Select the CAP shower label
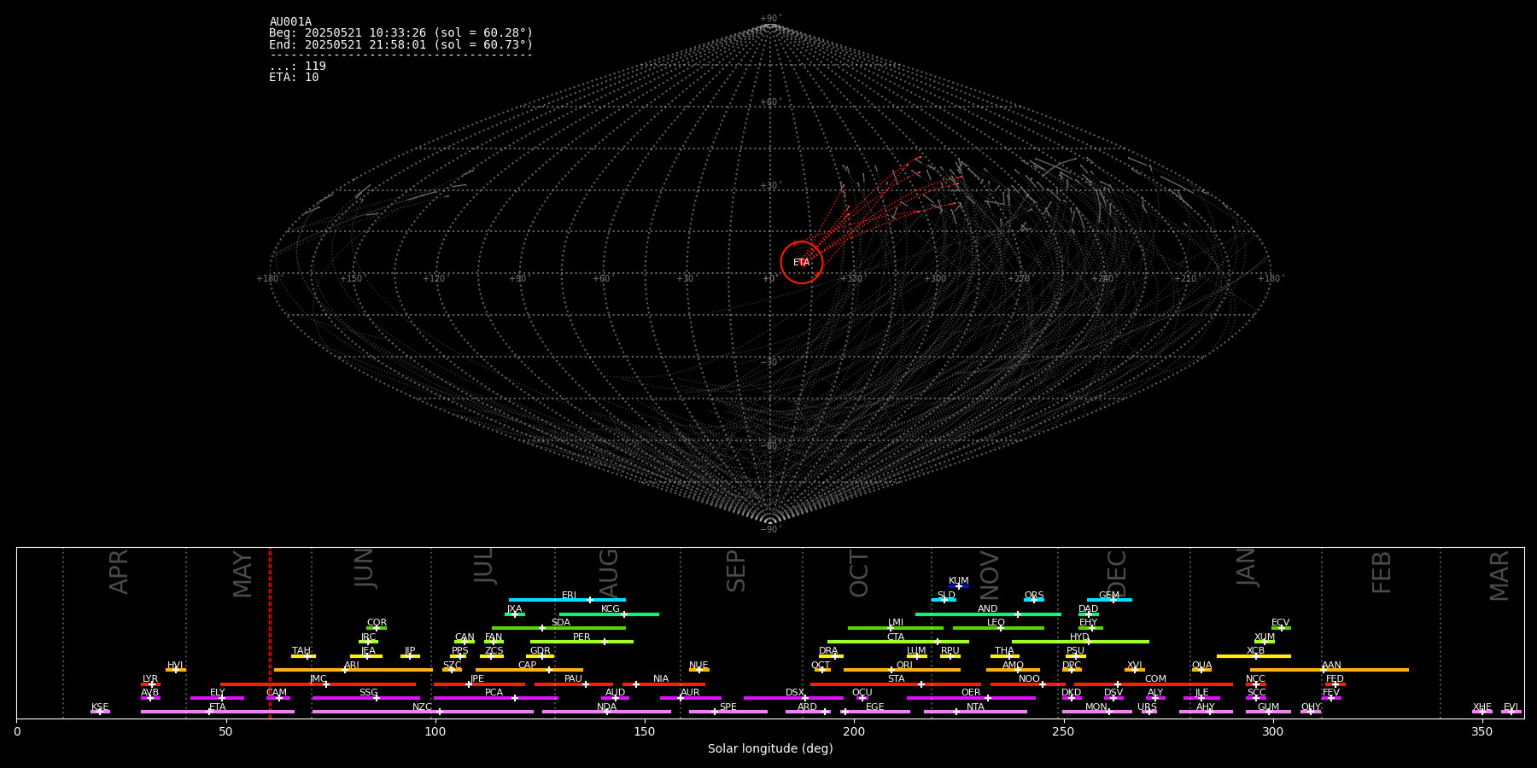 (528, 666)
